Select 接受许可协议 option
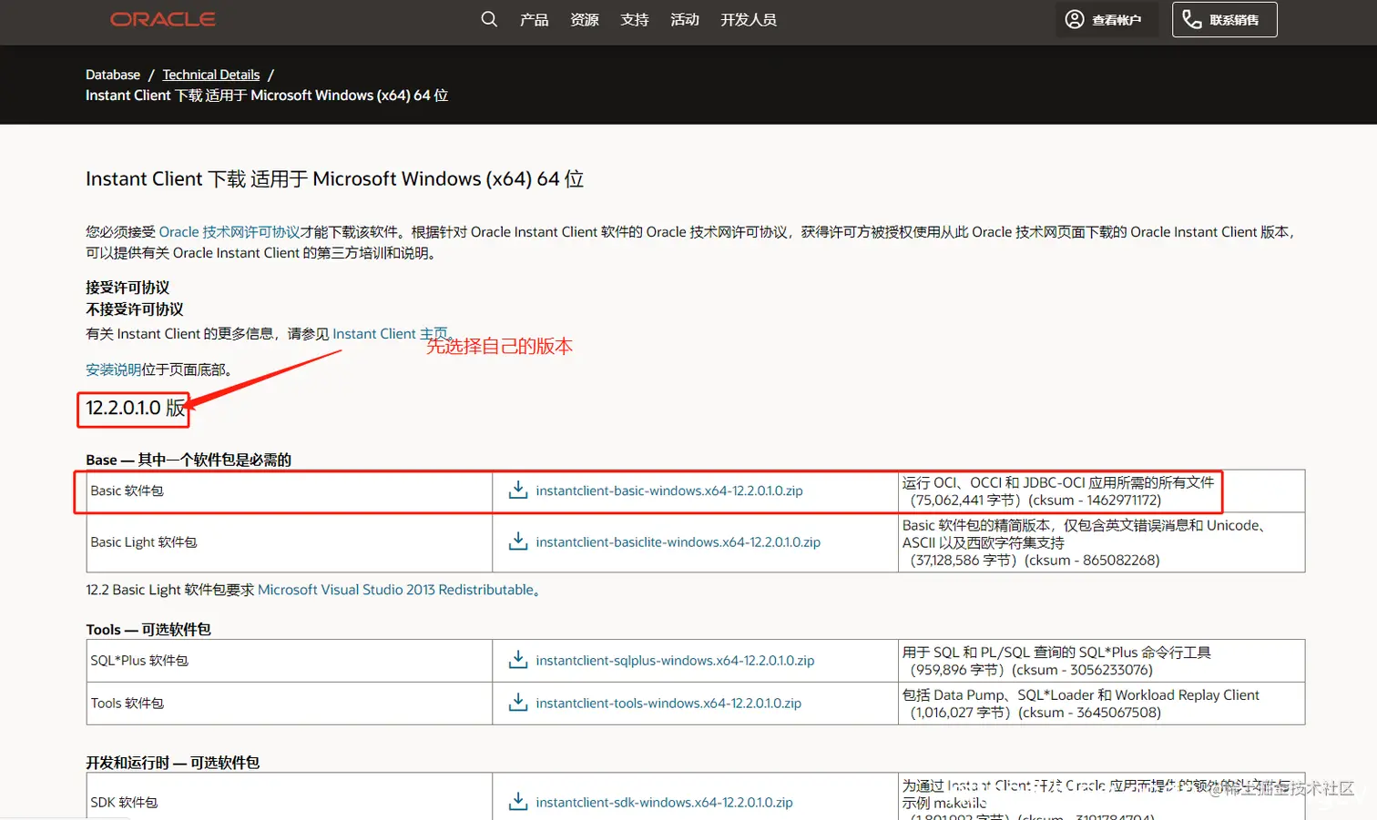 [x=127, y=288]
